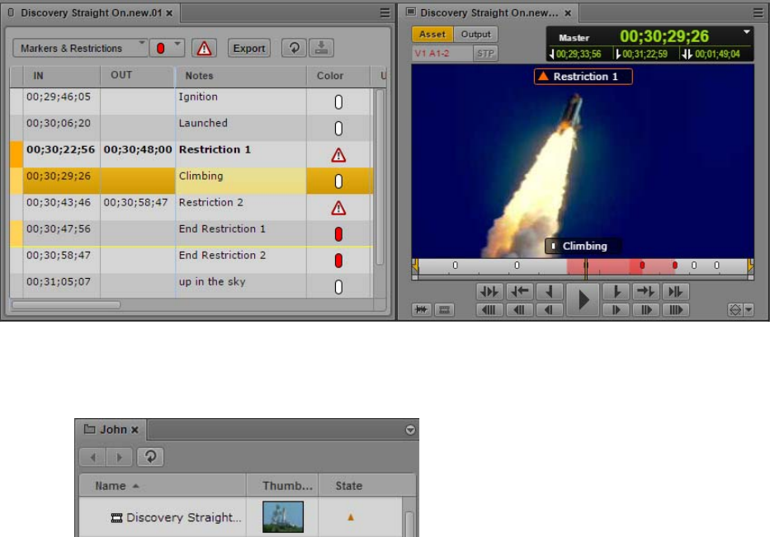Select the Ignition marker row

tap(191, 101)
